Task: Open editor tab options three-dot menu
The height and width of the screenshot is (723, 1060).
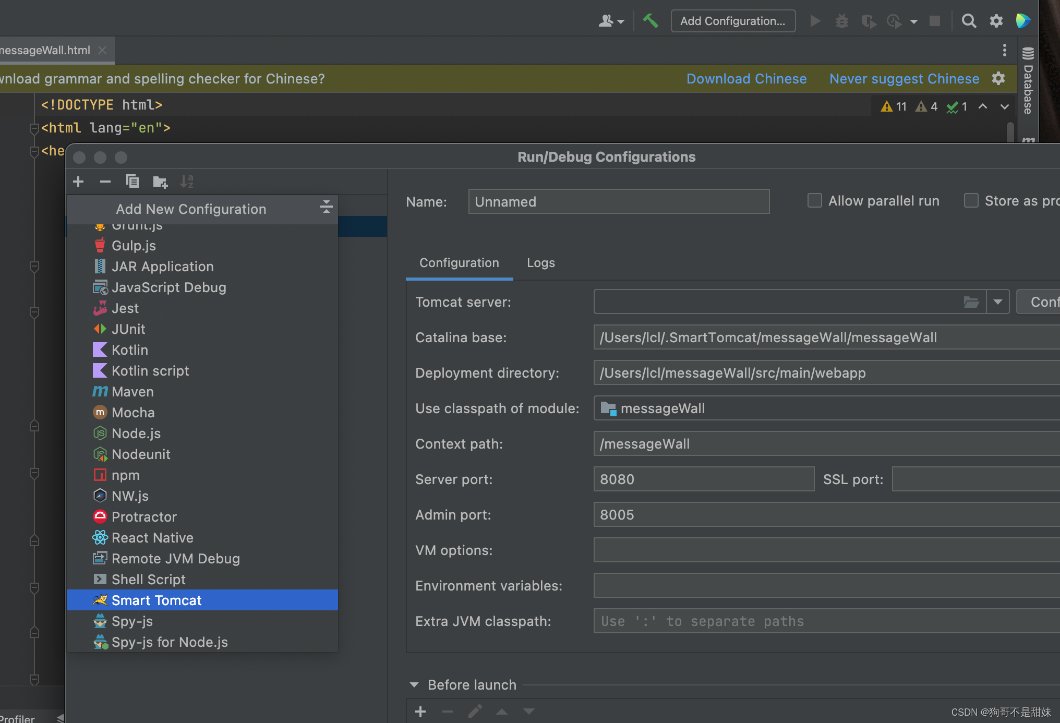Action: coord(1005,50)
